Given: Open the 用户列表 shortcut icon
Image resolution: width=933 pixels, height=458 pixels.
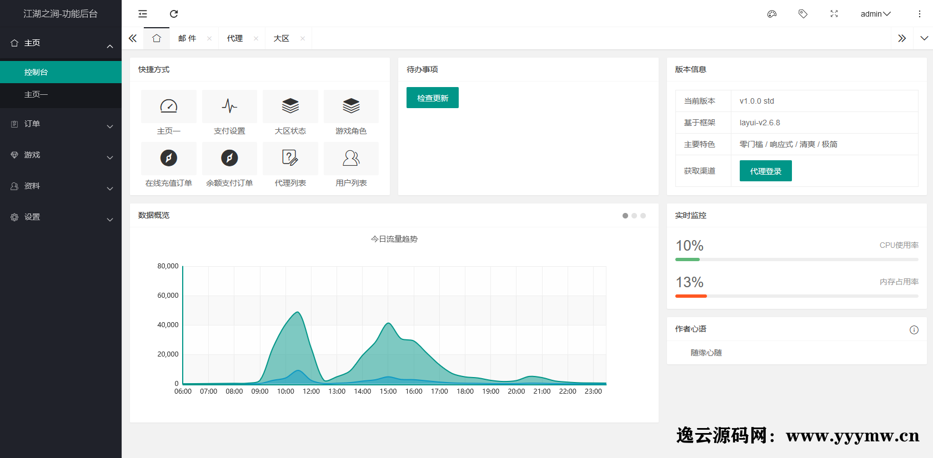Looking at the screenshot, I should pos(351,159).
